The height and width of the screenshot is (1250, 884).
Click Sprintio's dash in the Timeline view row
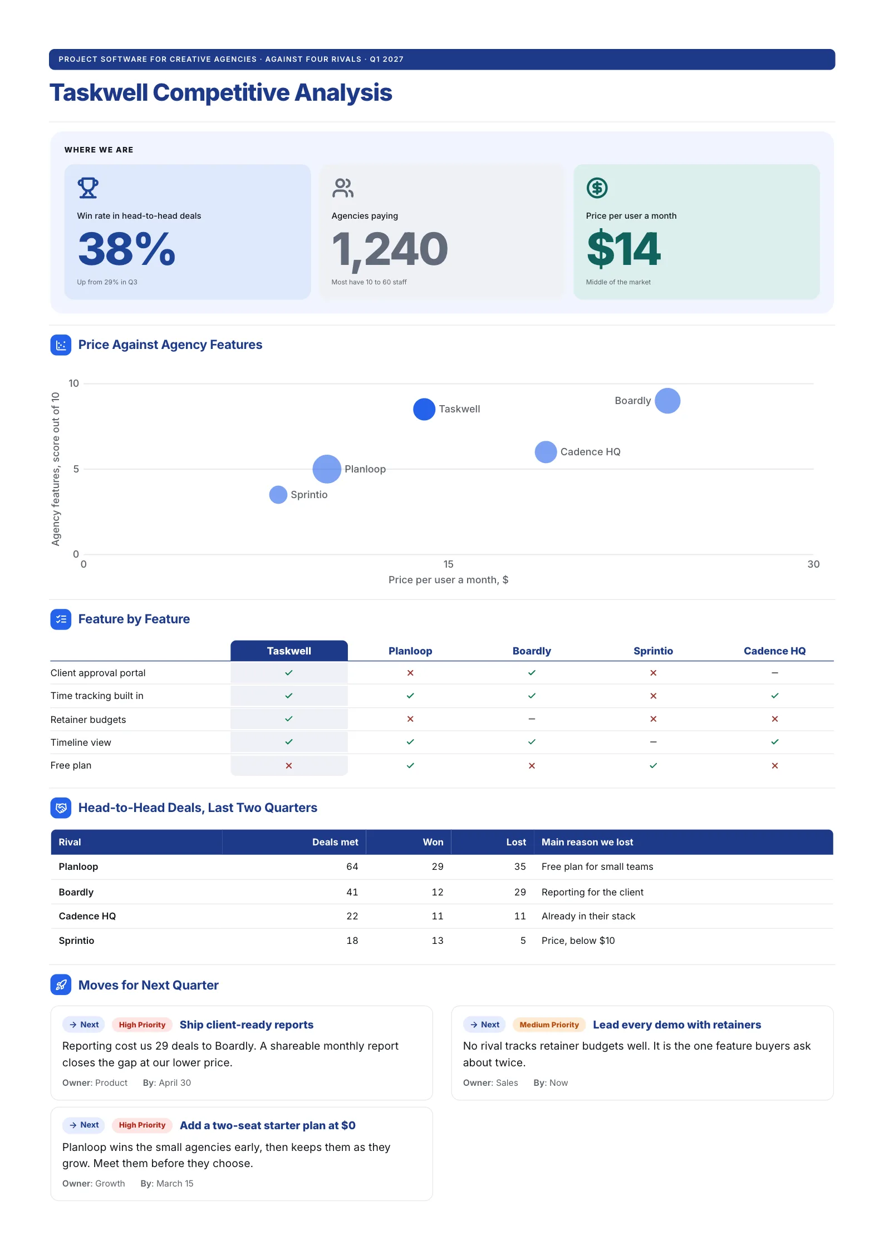(x=653, y=742)
